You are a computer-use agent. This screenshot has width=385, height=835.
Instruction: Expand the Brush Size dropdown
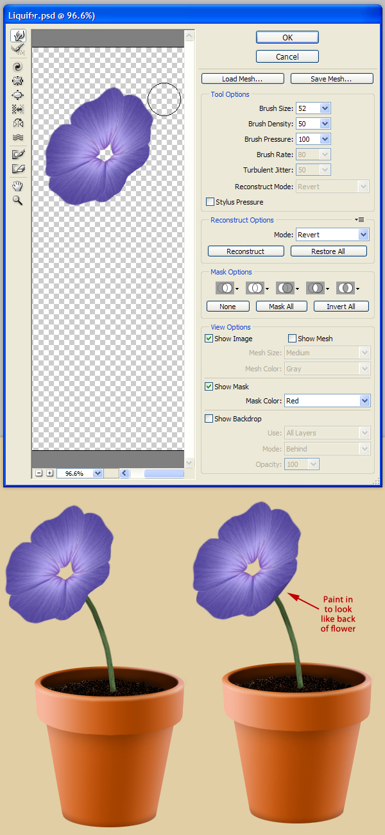pyautogui.click(x=325, y=108)
